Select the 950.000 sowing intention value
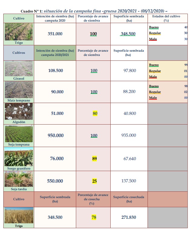 coord(55,136)
